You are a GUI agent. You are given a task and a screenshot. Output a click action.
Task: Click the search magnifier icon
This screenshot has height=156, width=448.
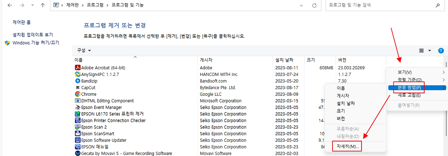coord(437,5)
